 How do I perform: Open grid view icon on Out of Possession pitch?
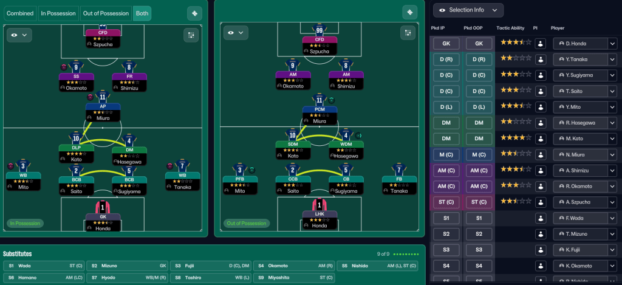click(410, 32)
